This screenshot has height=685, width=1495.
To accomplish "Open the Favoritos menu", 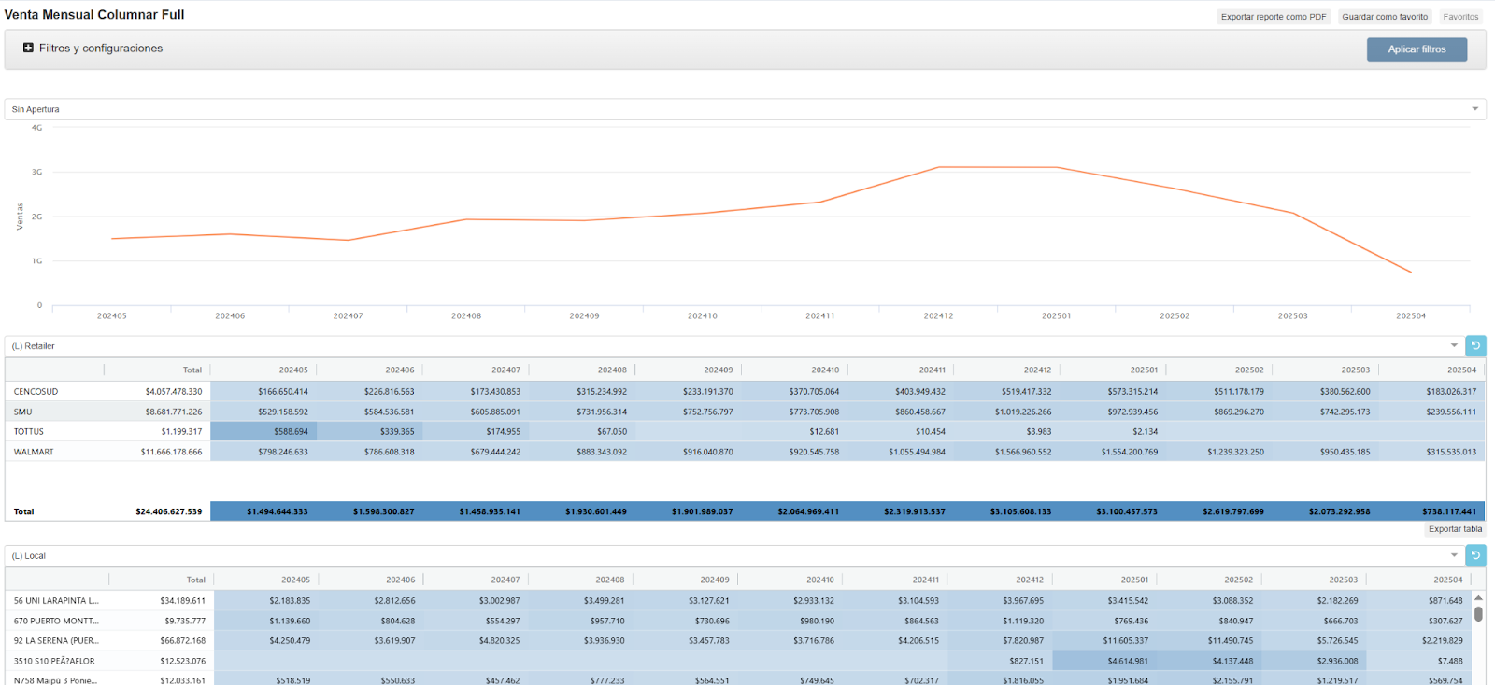I will coord(1460,17).
